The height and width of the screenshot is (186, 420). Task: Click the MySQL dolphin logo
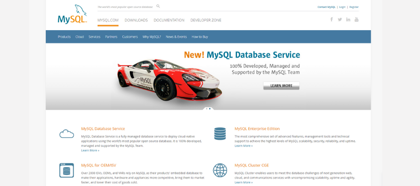(x=72, y=14)
